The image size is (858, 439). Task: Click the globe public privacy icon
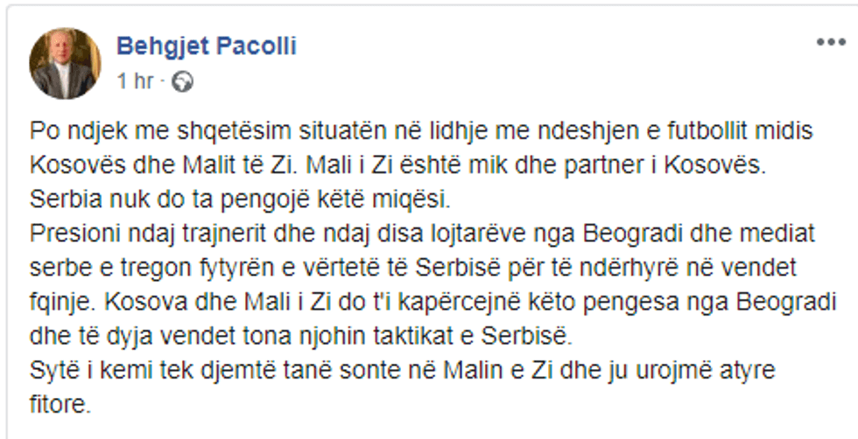[x=183, y=81]
